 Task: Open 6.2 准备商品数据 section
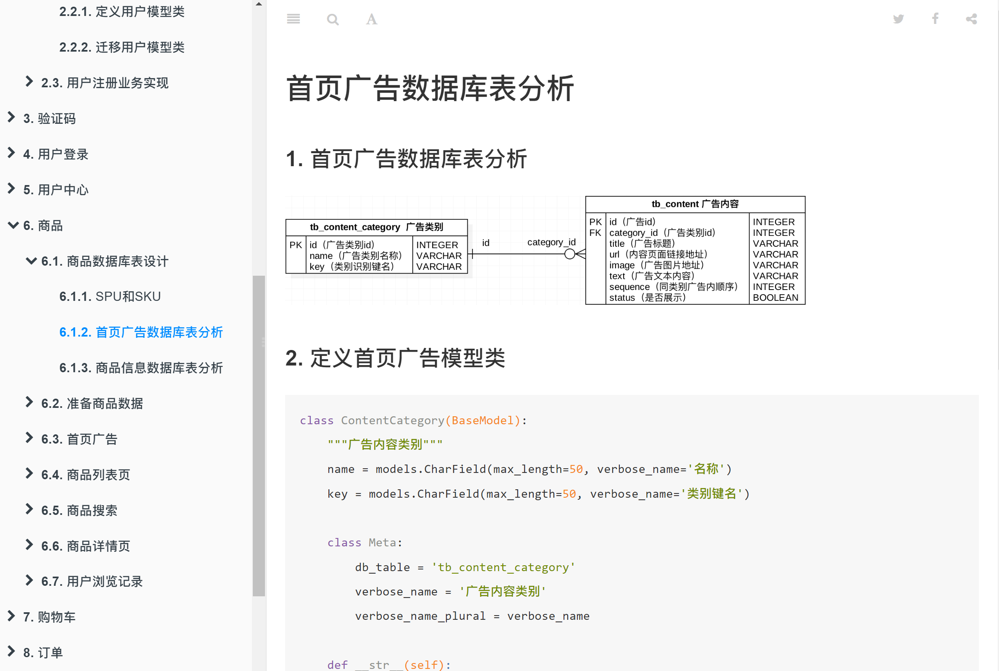click(92, 404)
